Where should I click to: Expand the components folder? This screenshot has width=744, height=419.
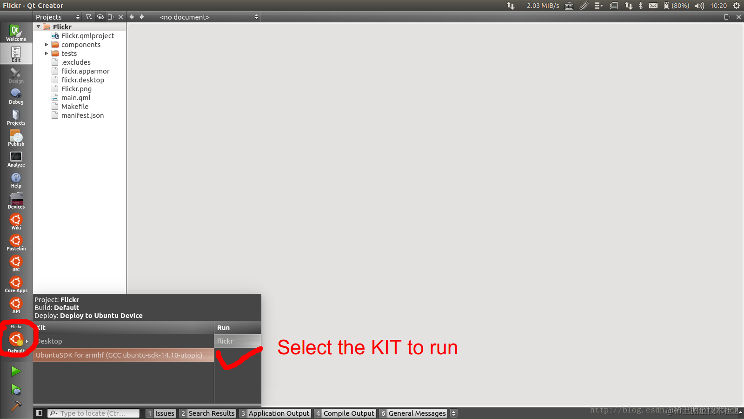click(x=46, y=45)
